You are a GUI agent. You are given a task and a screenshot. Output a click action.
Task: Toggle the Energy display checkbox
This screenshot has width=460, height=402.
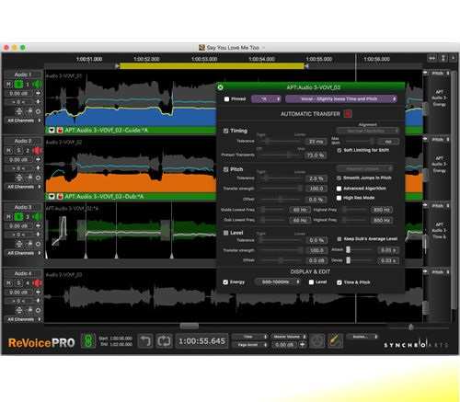click(x=225, y=282)
